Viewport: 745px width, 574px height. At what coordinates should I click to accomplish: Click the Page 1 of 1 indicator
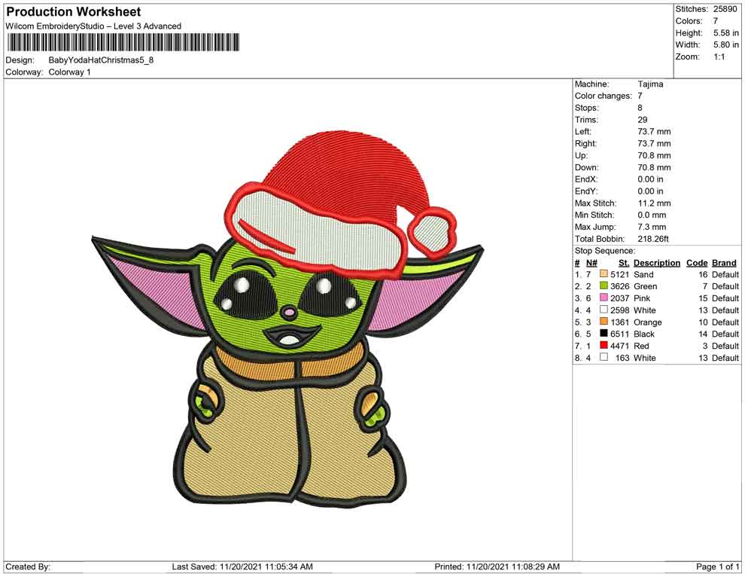(x=717, y=566)
